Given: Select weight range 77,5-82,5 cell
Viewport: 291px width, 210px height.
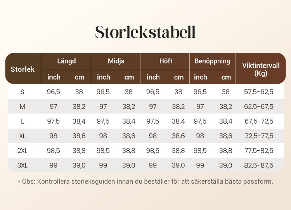Looking at the screenshot, I should coord(259,151).
